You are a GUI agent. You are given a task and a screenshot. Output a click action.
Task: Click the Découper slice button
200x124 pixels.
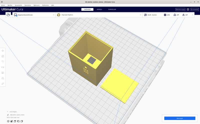180,118
